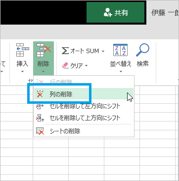Image resolution: width=179 pixels, height=181 pixels.
Task: Click the 検索 magnifier icon
Action: tap(143, 50)
